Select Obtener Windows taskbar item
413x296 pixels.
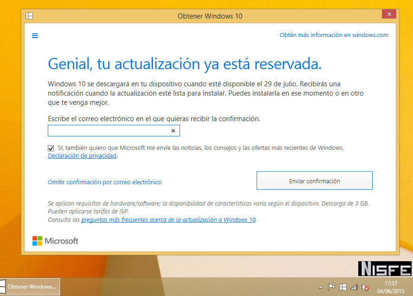(32, 287)
